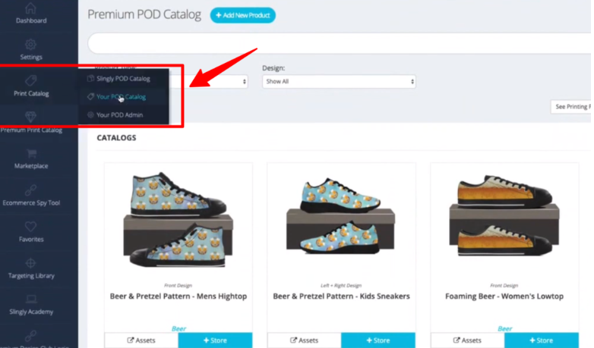Open the Dashboard home icon
594x348 pixels.
(30, 8)
